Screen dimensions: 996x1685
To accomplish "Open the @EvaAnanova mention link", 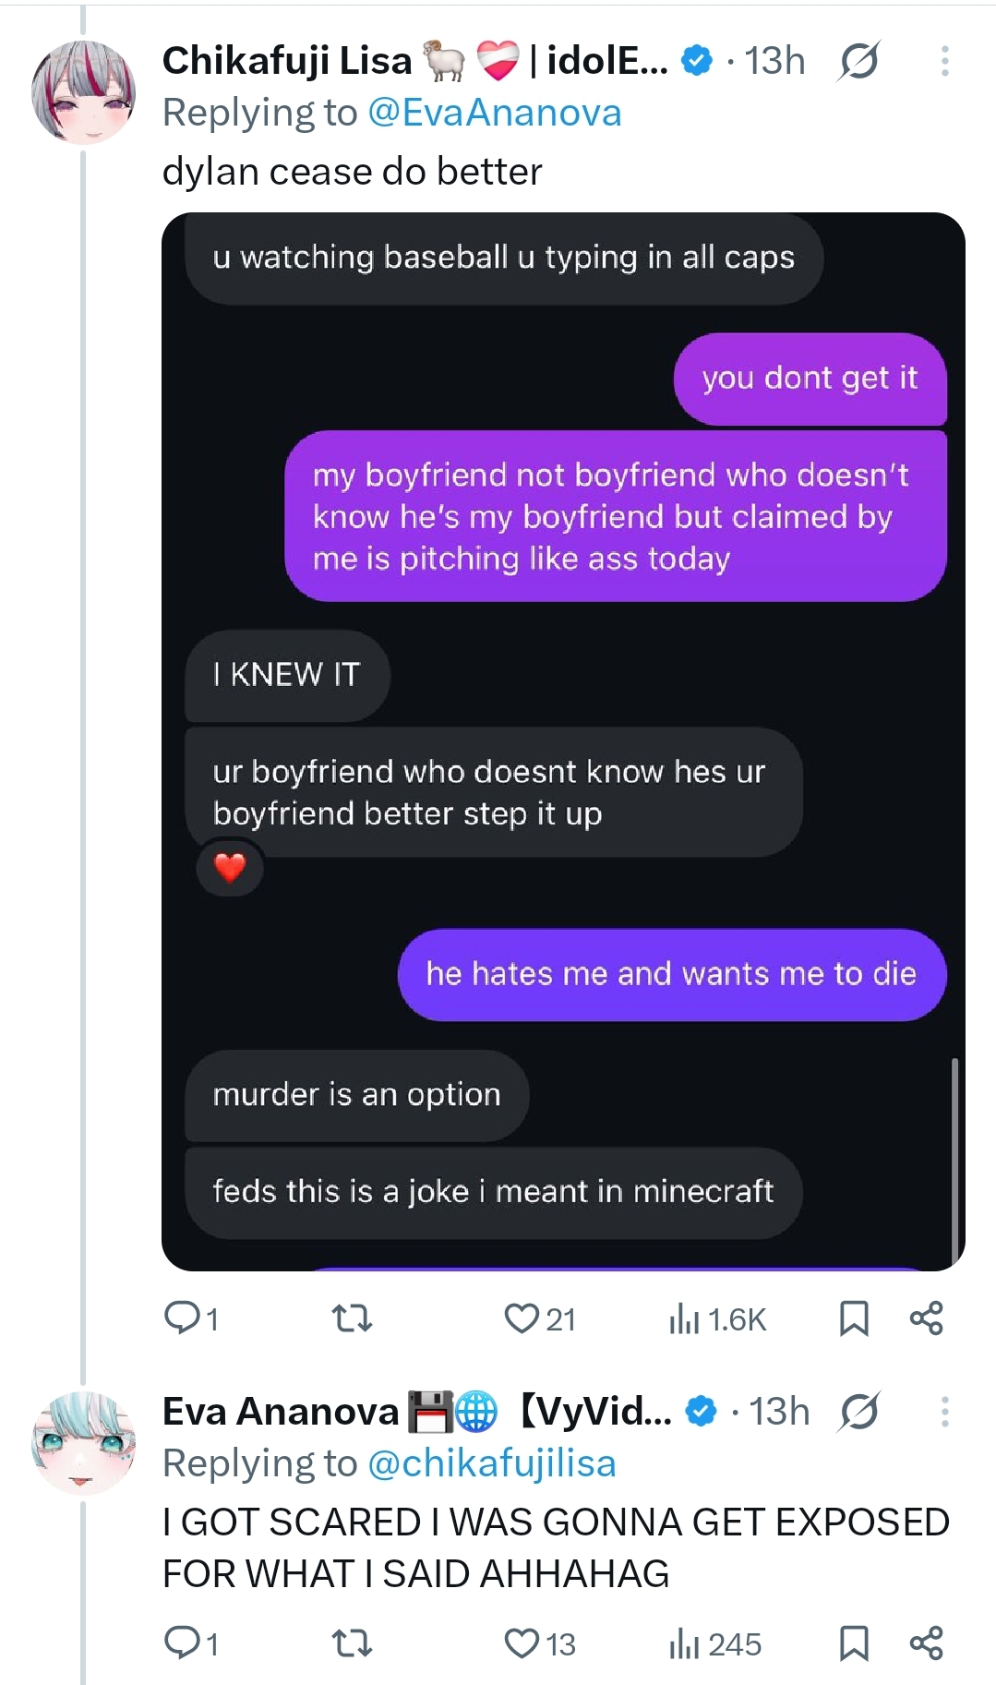I will 494,113.
